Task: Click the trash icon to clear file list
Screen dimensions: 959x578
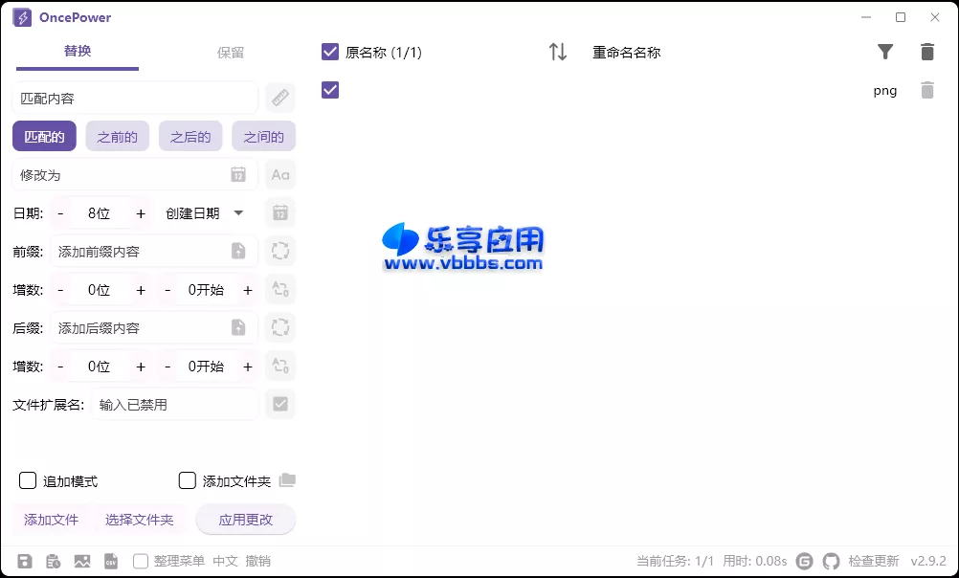Action: tap(927, 52)
